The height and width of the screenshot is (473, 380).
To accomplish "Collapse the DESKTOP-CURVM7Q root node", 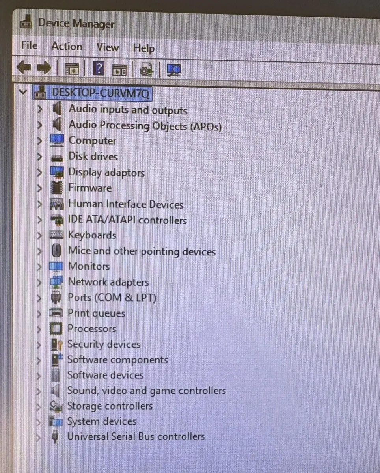I will 23,93.
